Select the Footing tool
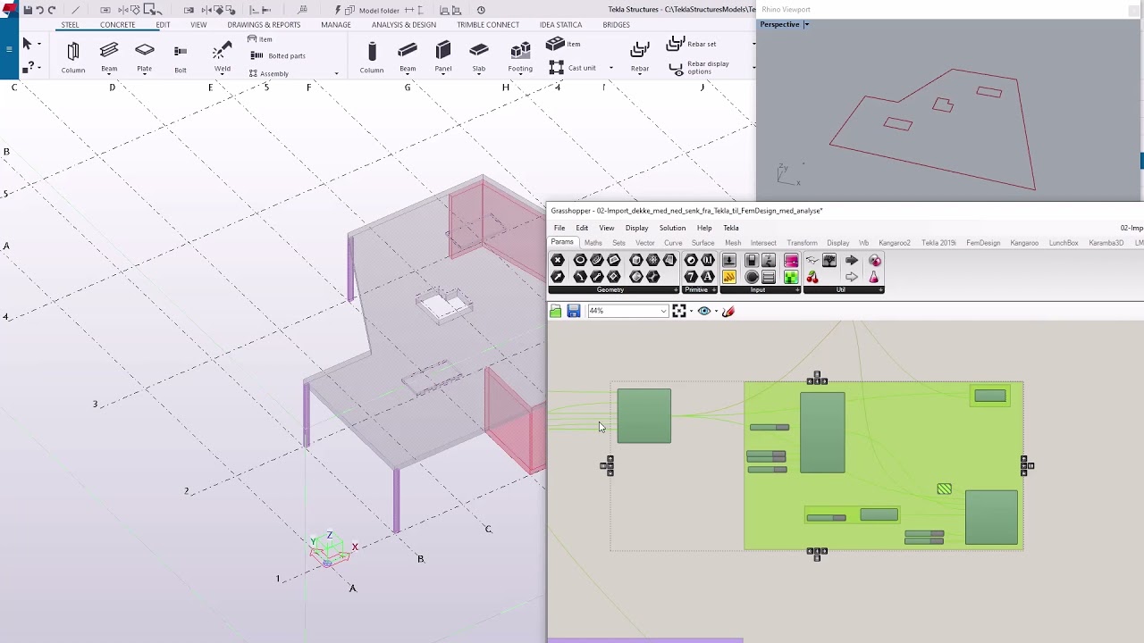Screen dimensions: 1144x643 point(520,57)
